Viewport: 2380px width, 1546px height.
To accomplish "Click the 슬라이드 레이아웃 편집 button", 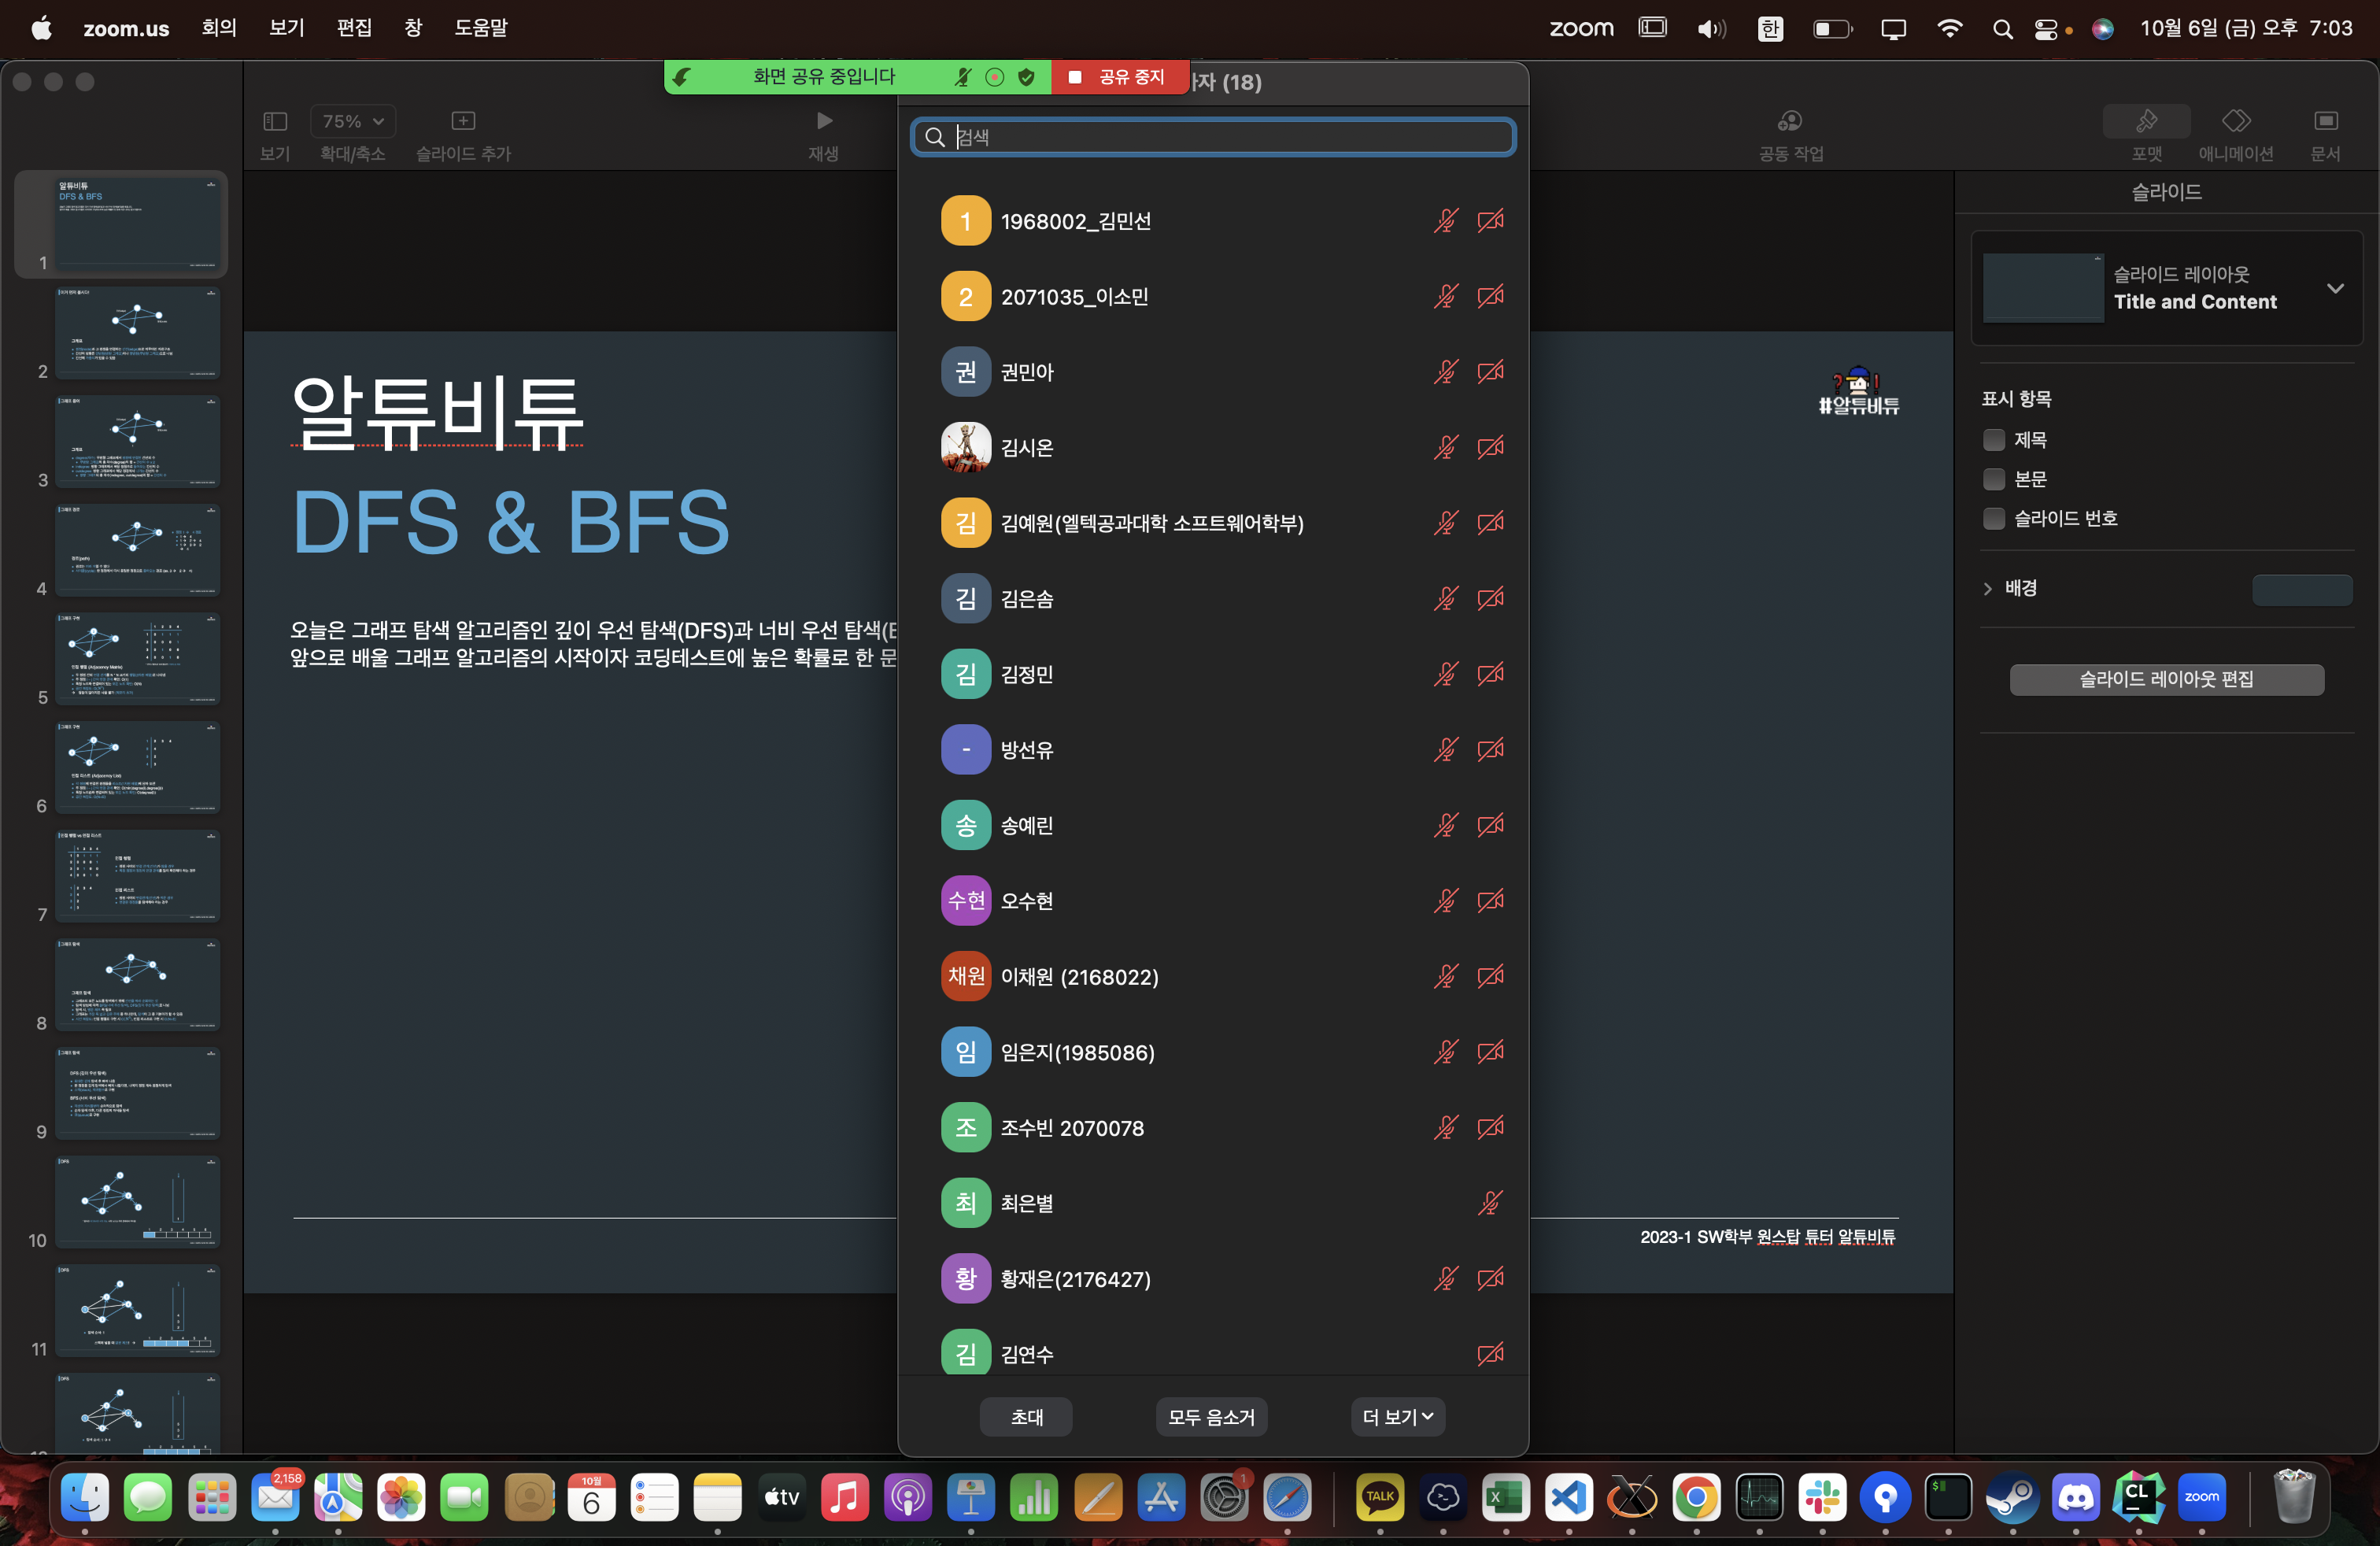I will click(2166, 679).
